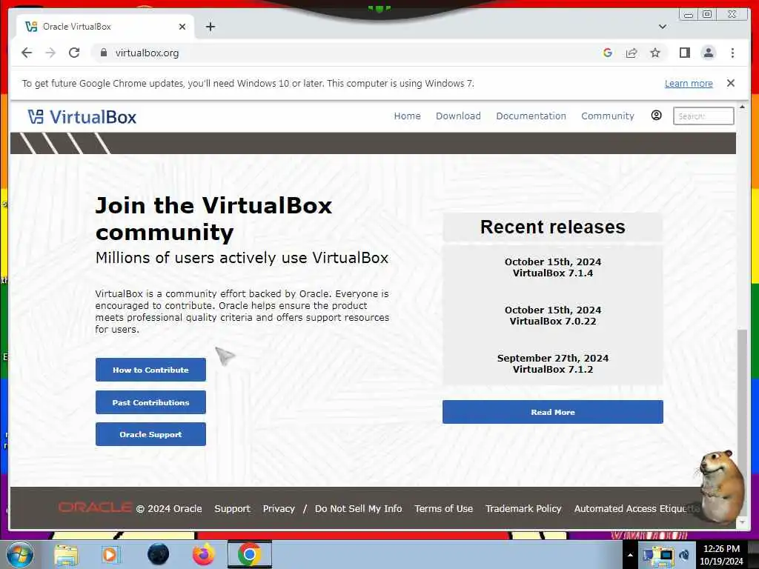Click Do Not Sell My Info link

click(358, 508)
